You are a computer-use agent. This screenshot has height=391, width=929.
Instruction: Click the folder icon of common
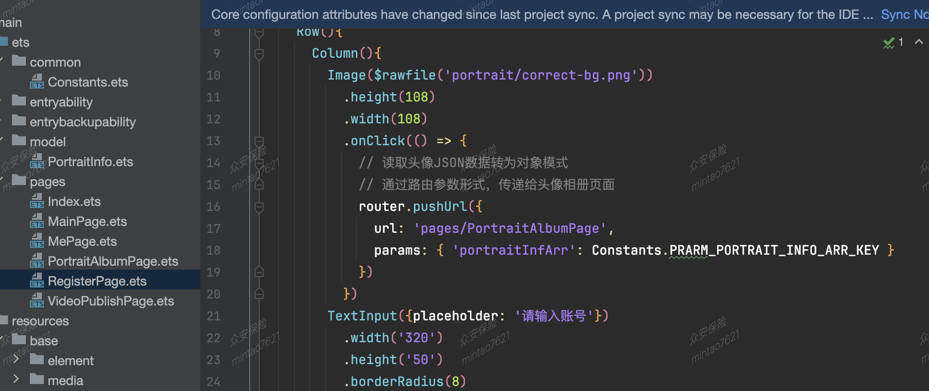tap(19, 61)
